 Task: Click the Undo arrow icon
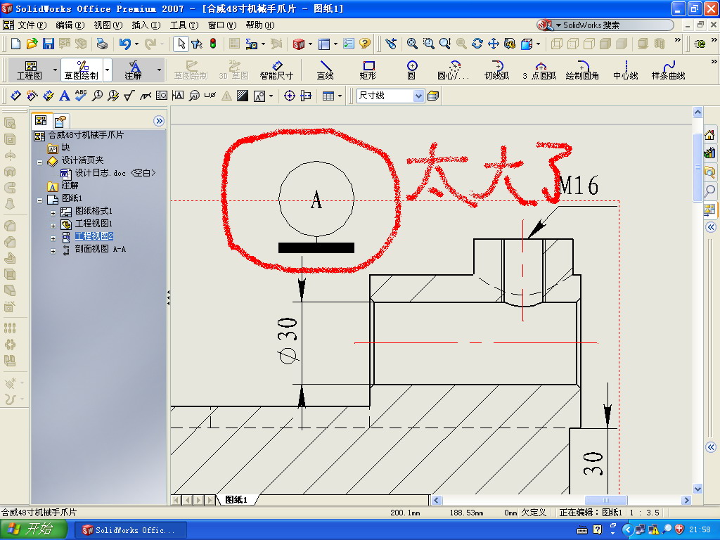pos(124,44)
